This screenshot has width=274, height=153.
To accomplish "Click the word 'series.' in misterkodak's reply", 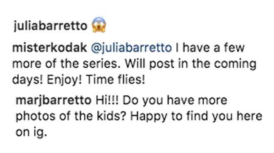I will [x=102, y=64].
